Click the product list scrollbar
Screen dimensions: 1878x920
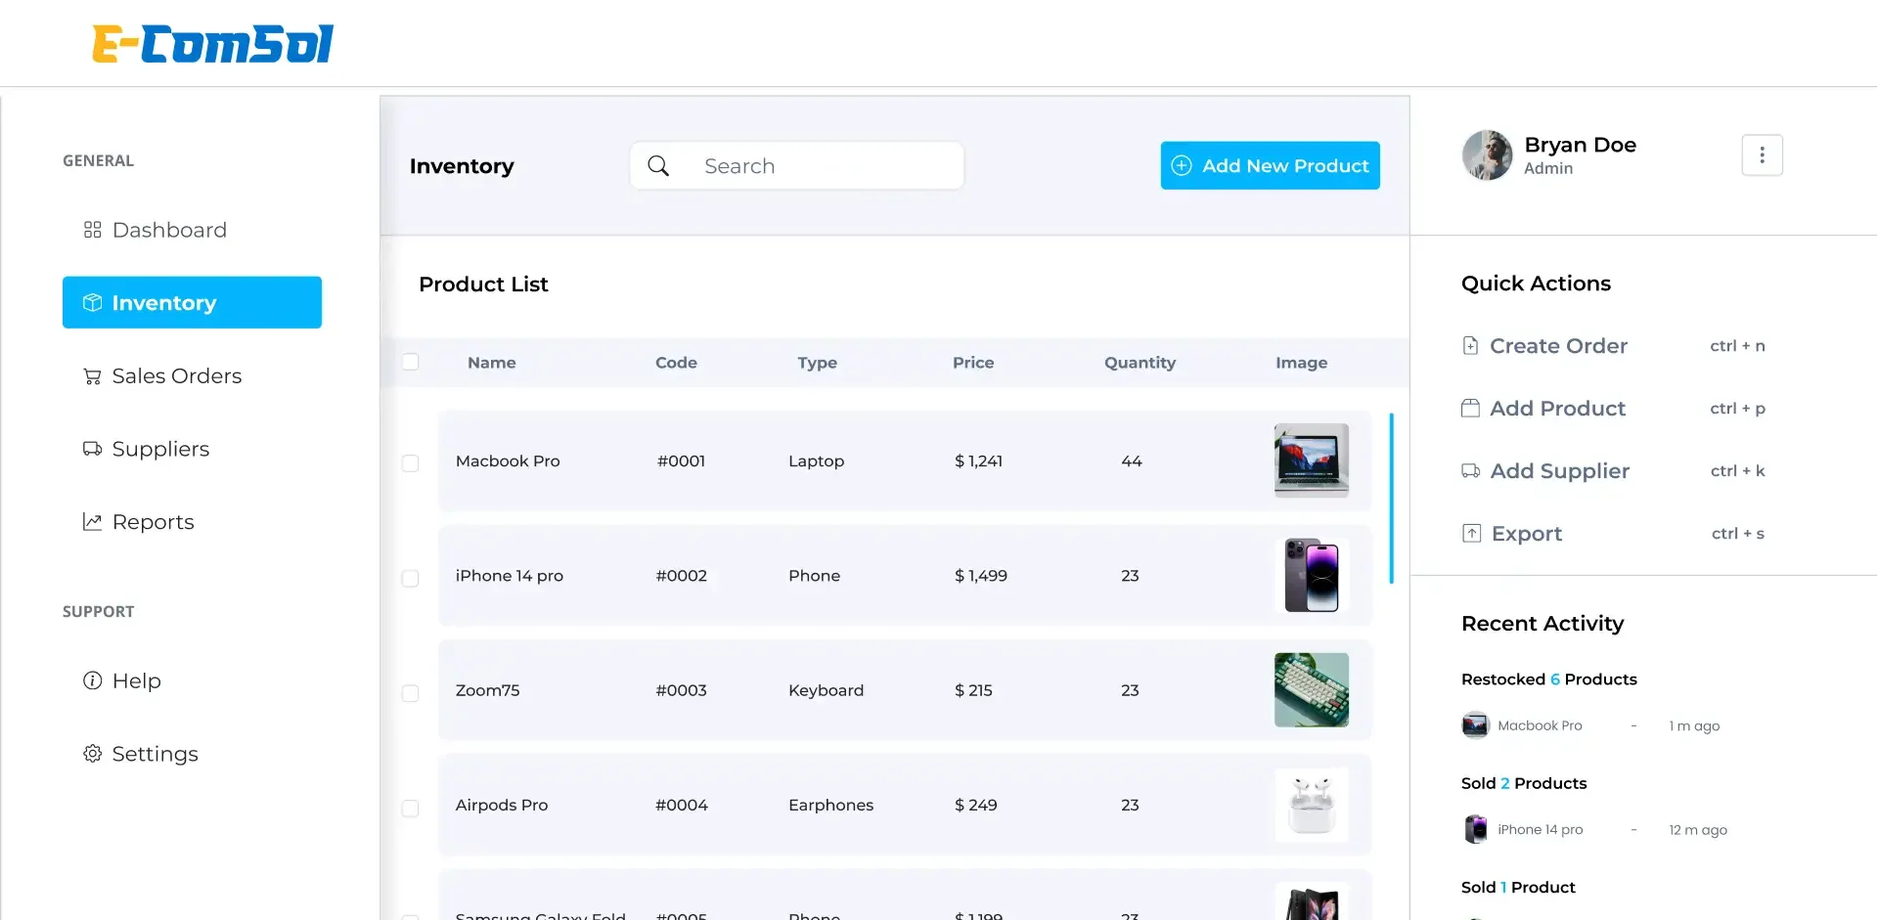(x=1391, y=499)
